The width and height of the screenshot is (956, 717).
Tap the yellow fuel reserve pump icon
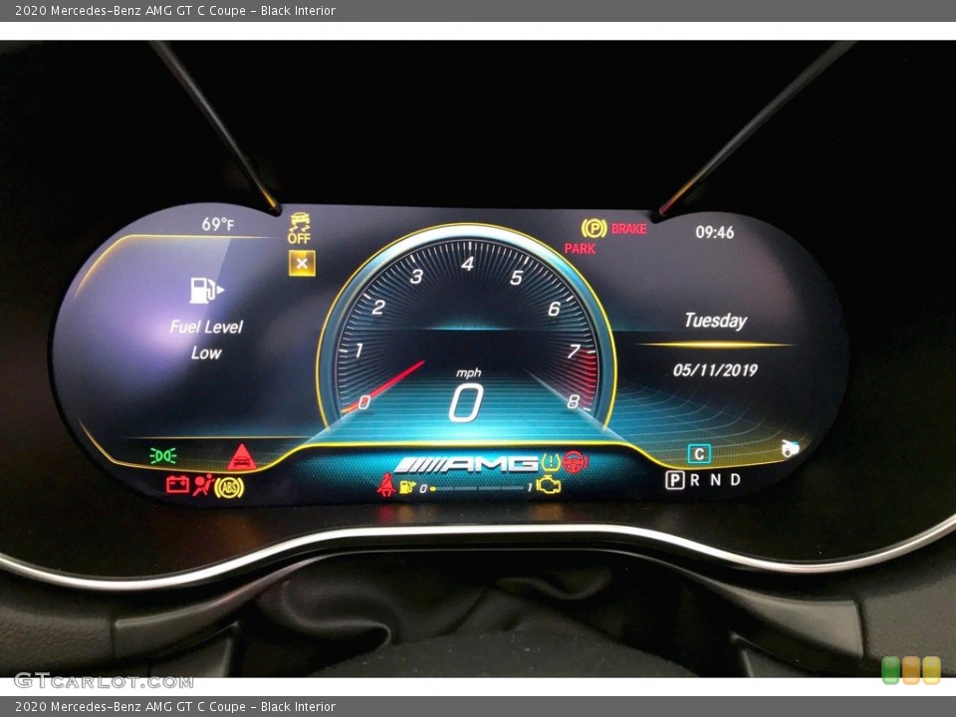[406, 487]
